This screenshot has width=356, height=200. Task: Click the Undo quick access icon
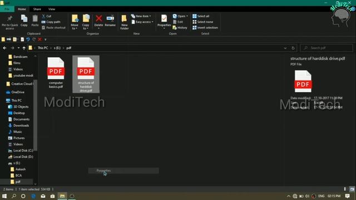[28, 39]
